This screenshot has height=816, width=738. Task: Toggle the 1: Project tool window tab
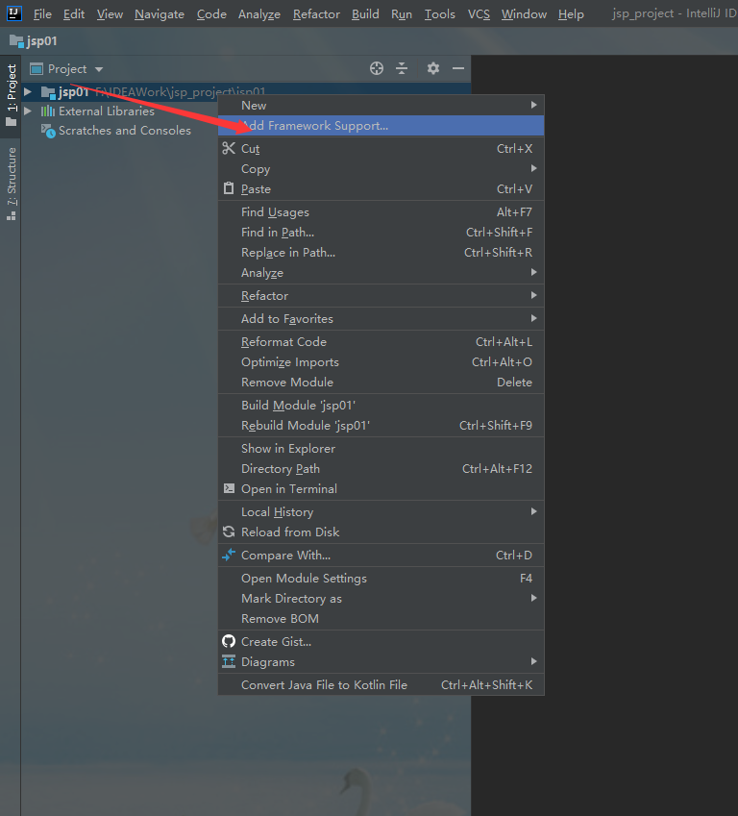click(x=11, y=96)
